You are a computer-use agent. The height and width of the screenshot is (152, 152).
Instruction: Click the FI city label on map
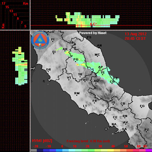[53, 39]
